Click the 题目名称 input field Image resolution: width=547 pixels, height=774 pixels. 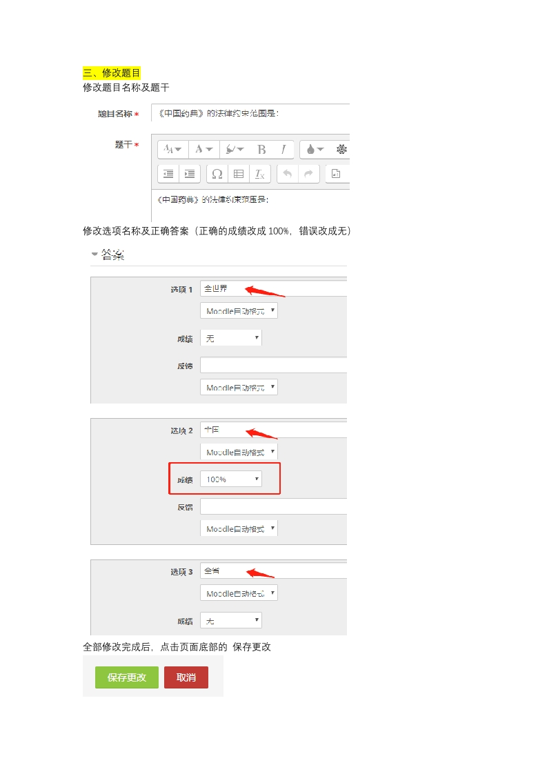coord(250,113)
